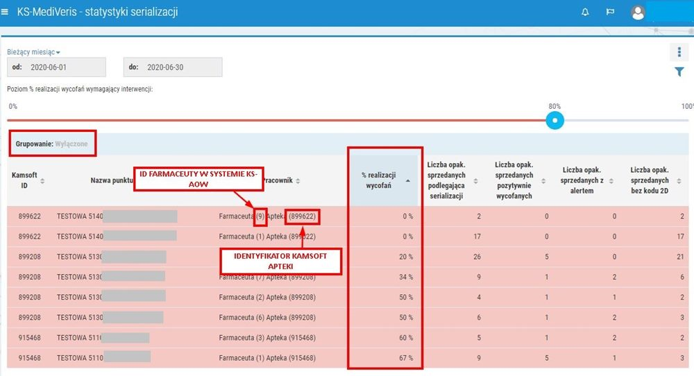Image resolution: width=694 pixels, height=376 pixels.
Task: Open the hamburger navigation menu
Action: pyautogui.click(x=6, y=12)
